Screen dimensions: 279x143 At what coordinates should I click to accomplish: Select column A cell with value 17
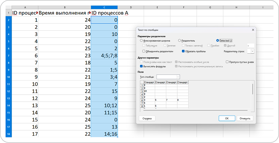[25, 134]
